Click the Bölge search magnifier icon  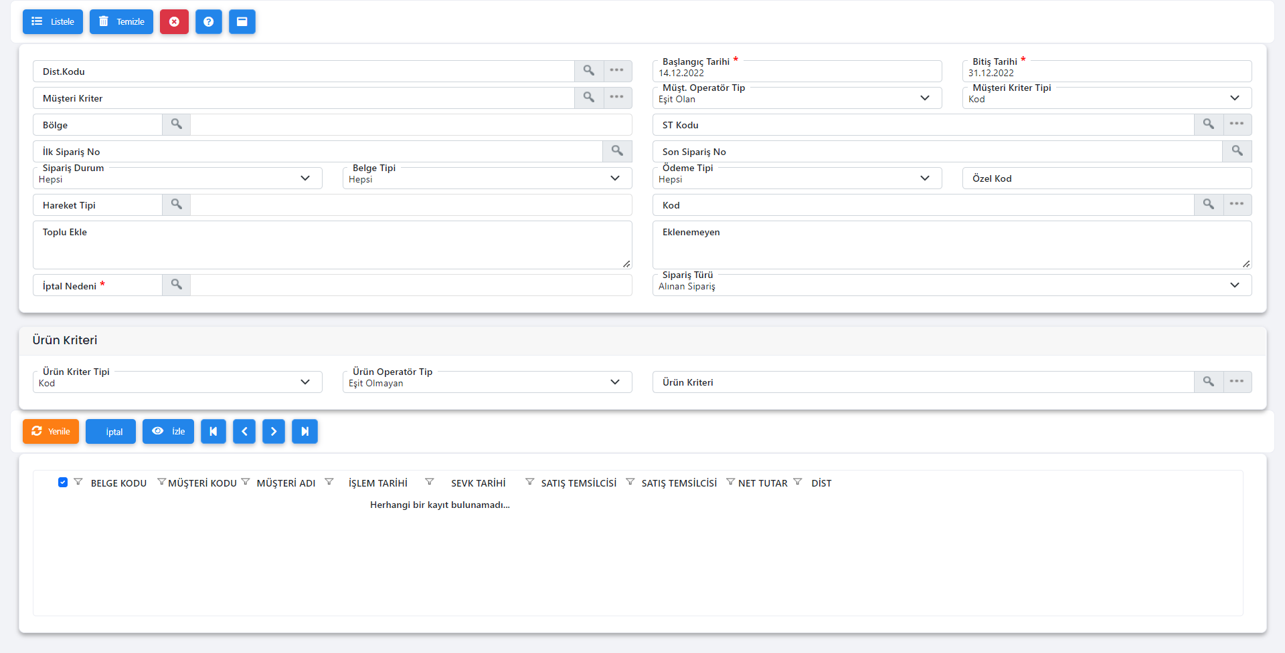(177, 124)
